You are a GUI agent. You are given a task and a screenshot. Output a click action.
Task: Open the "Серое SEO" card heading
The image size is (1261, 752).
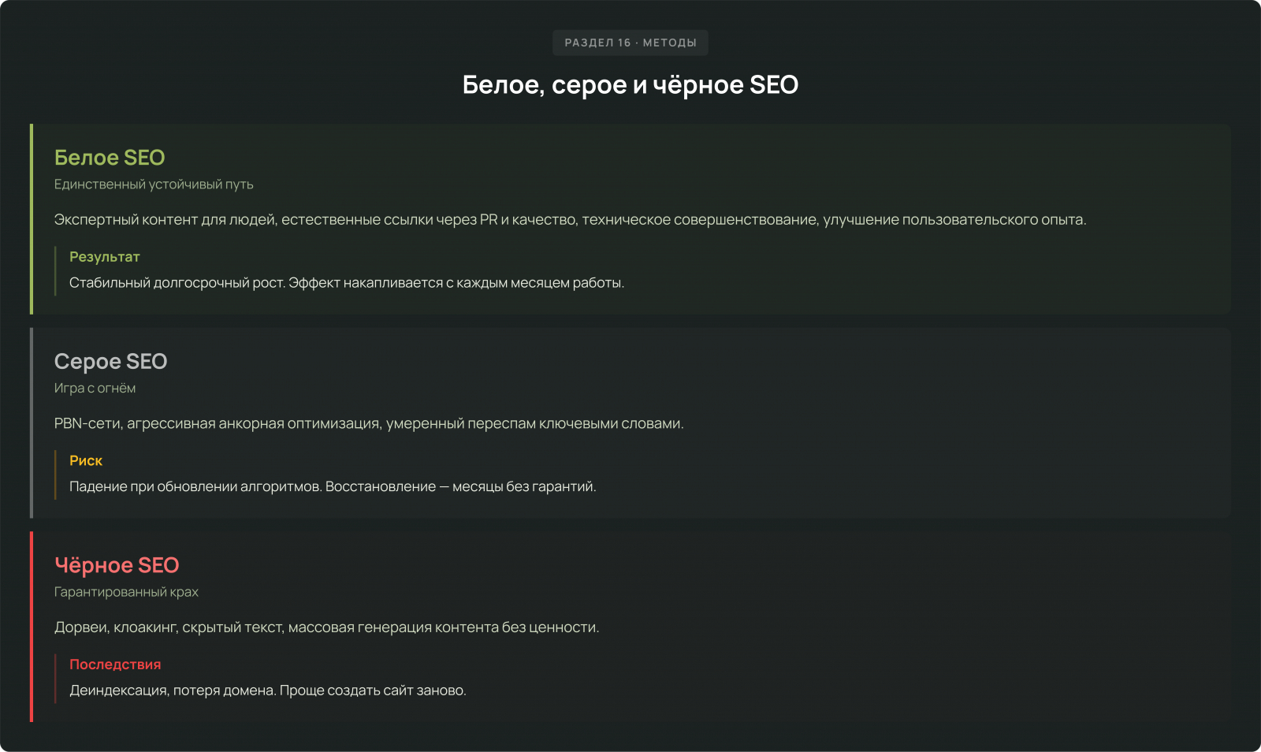[x=110, y=362]
